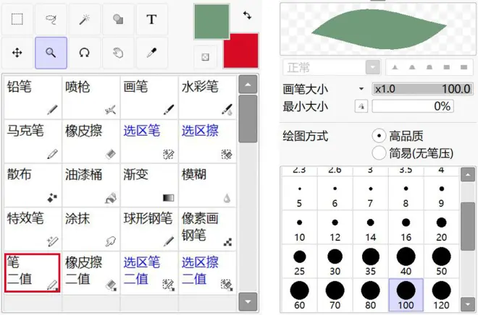The height and width of the screenshot is (315, 478).
Task: Pick the second brush edge shape
Action: (x=412, y=67)
